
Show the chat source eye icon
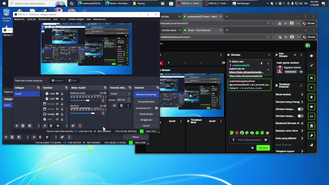pyautogui.click(x=57, y=119)
